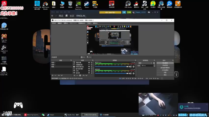Toggle visibility of top text source

click(x=89, y=63)
